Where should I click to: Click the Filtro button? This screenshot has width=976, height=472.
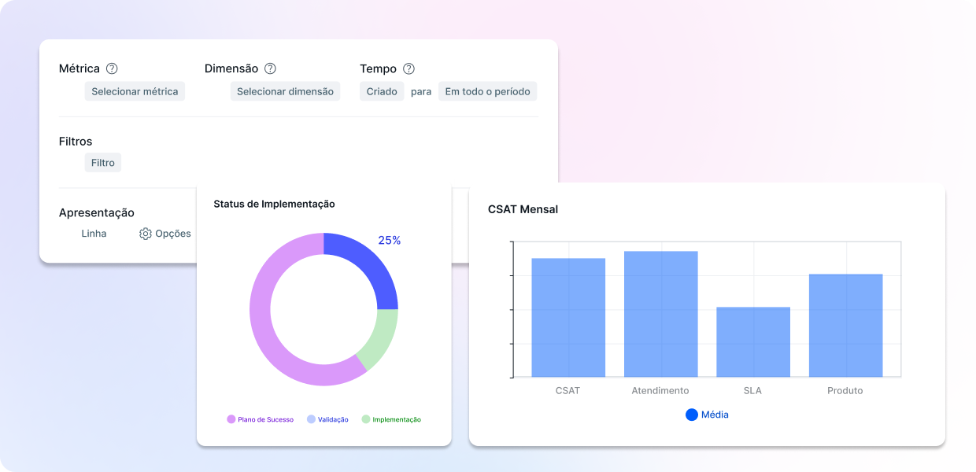(102, 163)
